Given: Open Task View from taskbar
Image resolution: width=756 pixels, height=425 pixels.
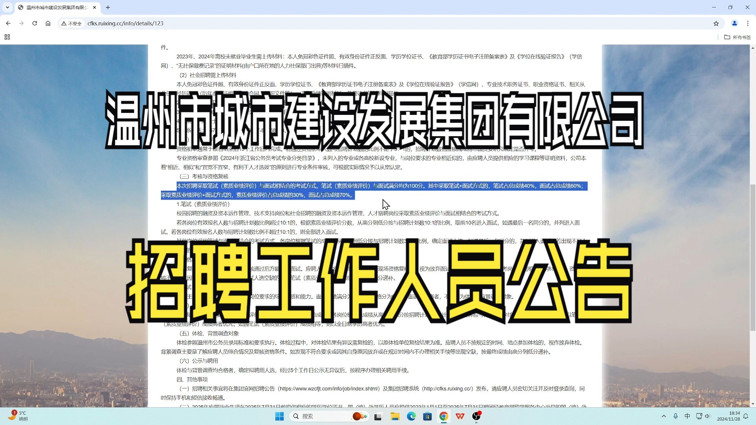Looking at the screenshot, I should [378, 416].
